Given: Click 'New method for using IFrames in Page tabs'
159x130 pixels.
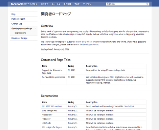Looking at the screenshot, I should (105, 70).
